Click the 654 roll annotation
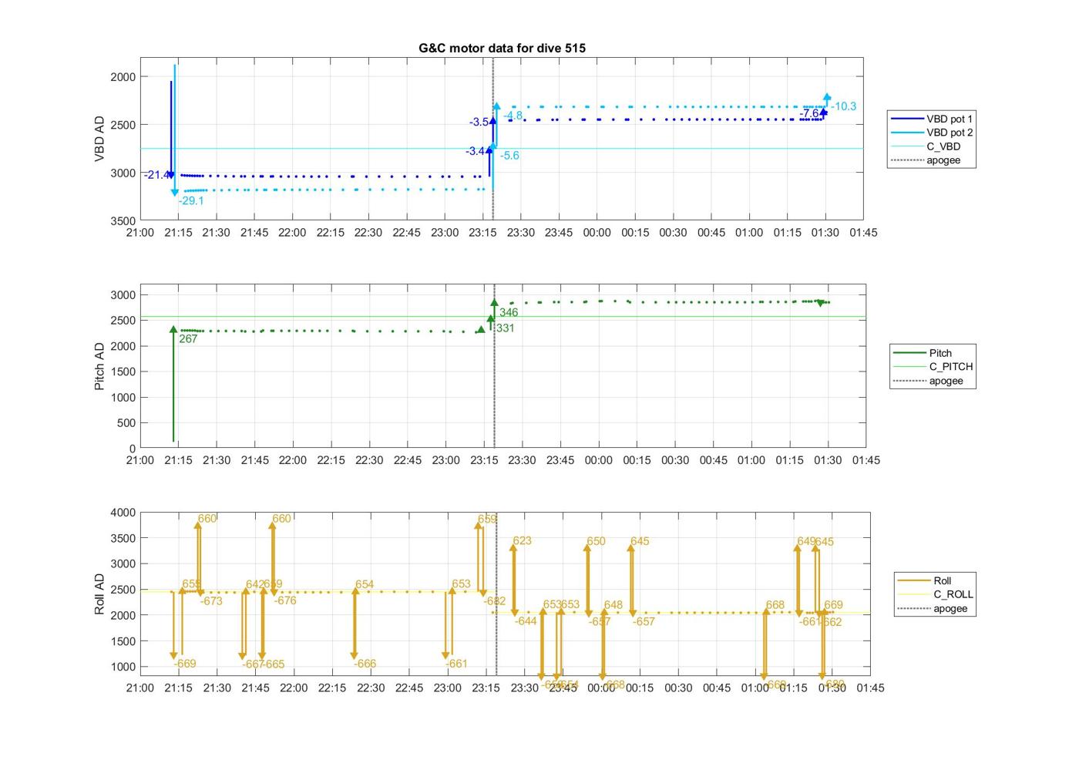The height and width of the screenshot is (760, 1079). (365, 584)
